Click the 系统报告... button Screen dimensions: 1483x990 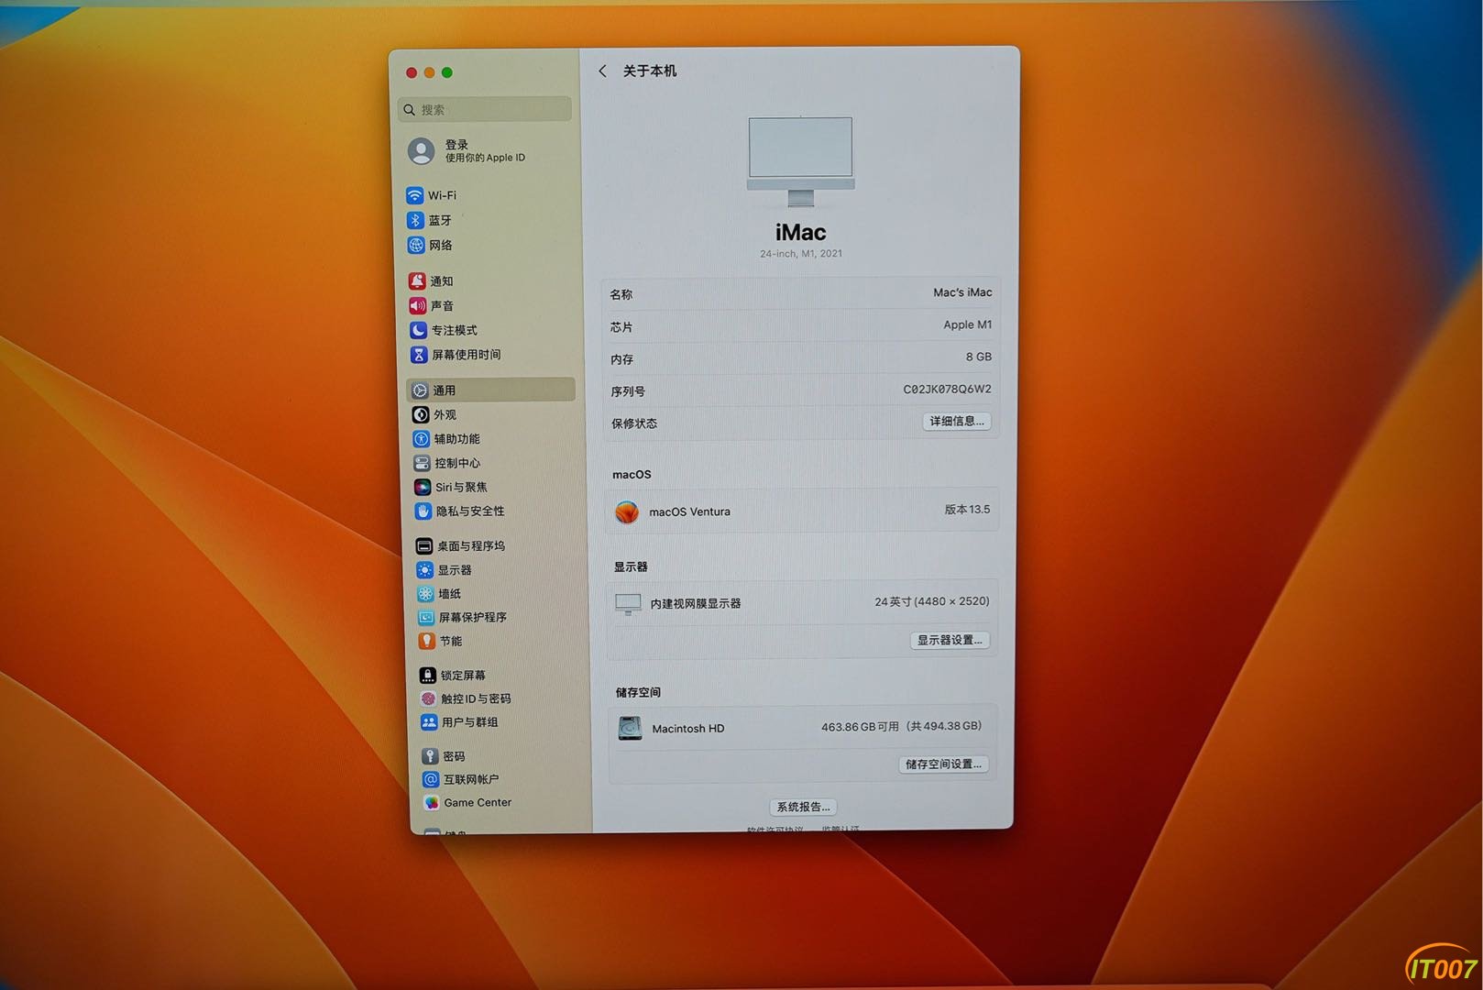coord(803,807)
